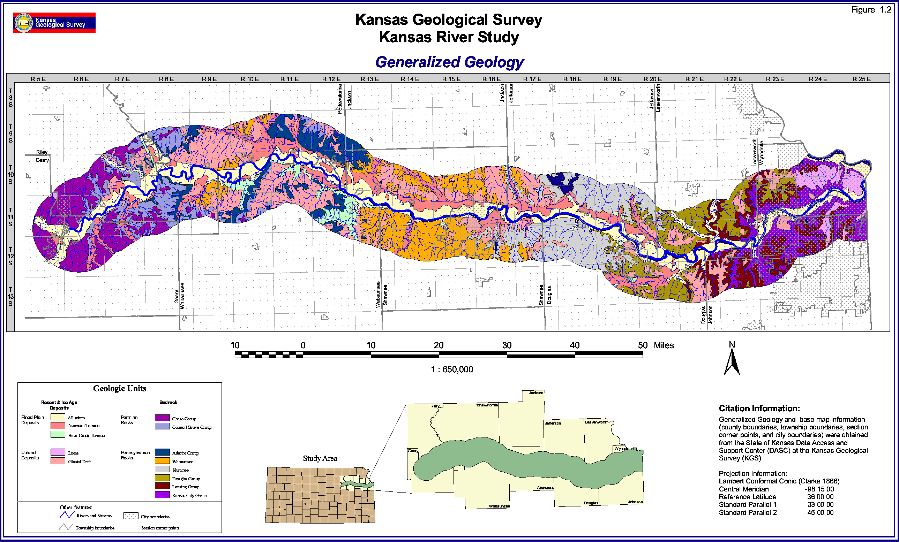
Task: Click 'Leavenworth' label on county inset map
Action: 596,422
